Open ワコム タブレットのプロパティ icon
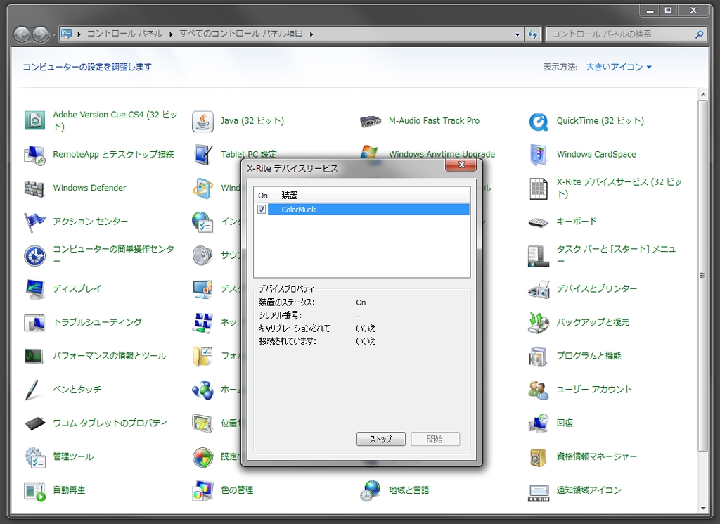The height and width of the screenshot is (524, 720). [34, 423]
